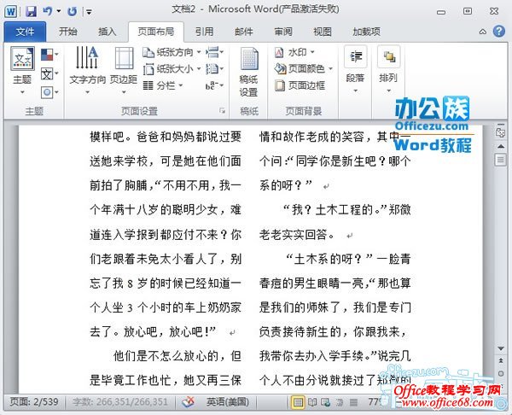Expand the 段落 paragraph group

(355, 70)
